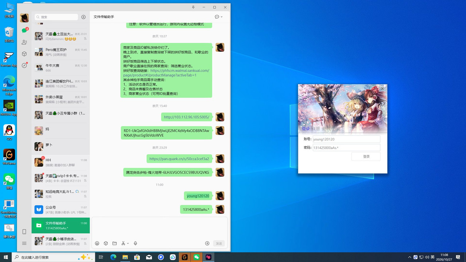Viewport: 466px width, 262px height.
Task: Open WeChat Favorites cube in left sidebar
Action: tap(24, 54)
